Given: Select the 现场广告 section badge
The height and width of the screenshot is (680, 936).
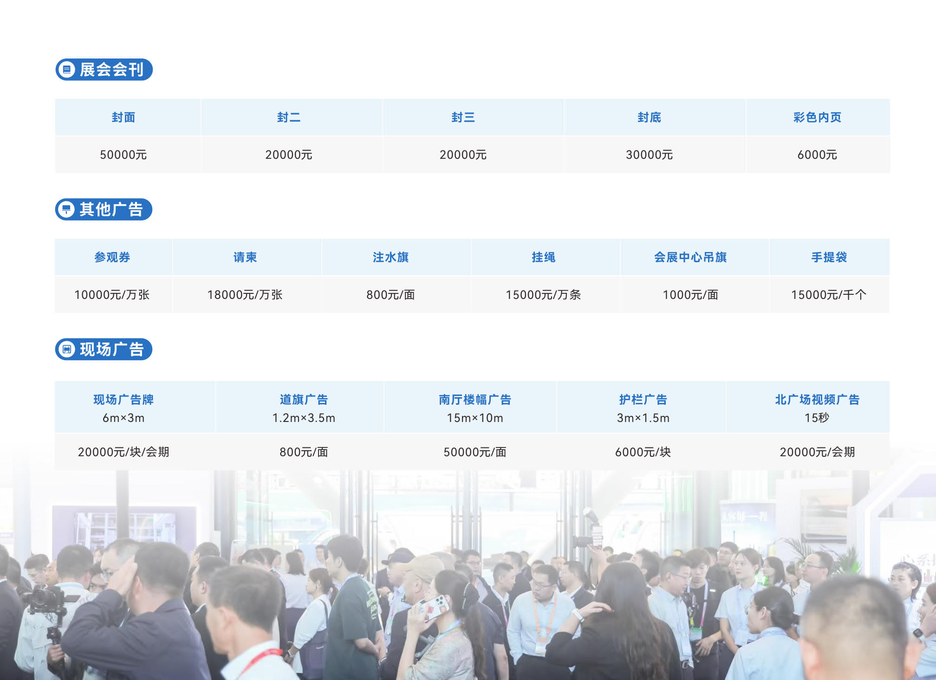Looking at the screenshot, I should point(104,349).
